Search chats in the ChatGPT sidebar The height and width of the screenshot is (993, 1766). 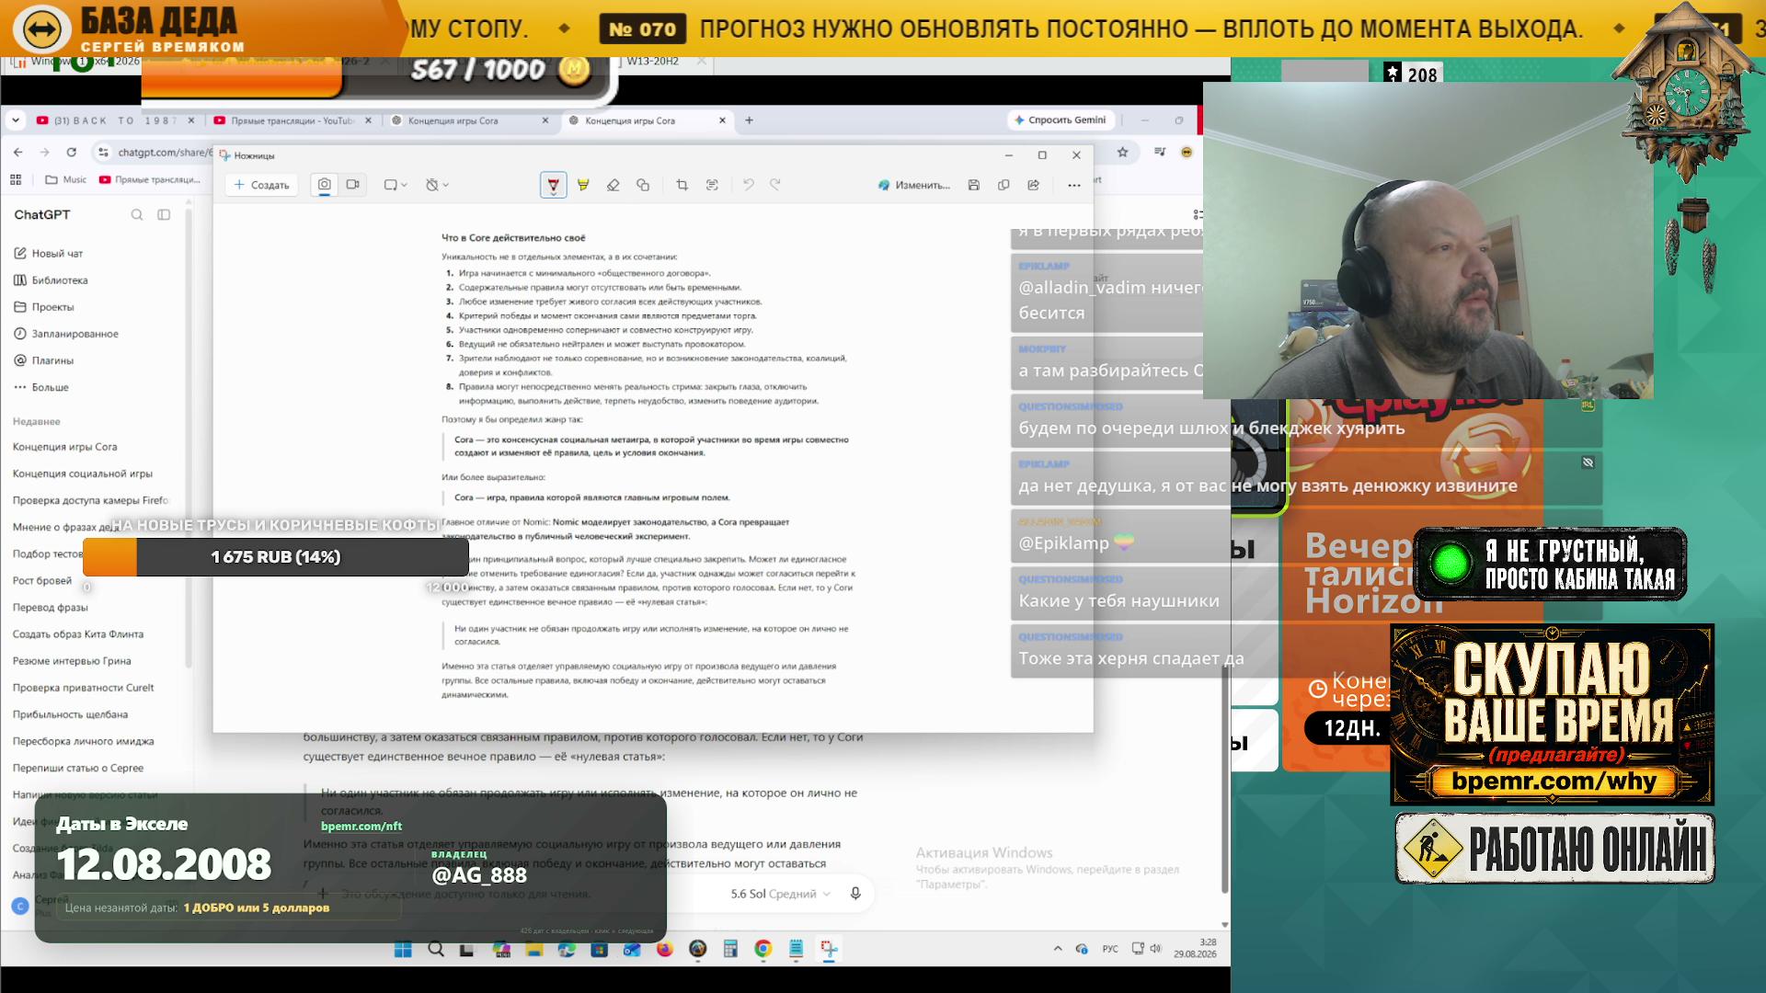(x=137, y=215)
